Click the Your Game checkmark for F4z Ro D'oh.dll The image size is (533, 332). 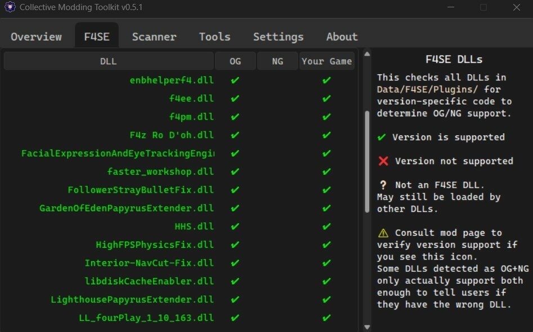coord(326,135)
